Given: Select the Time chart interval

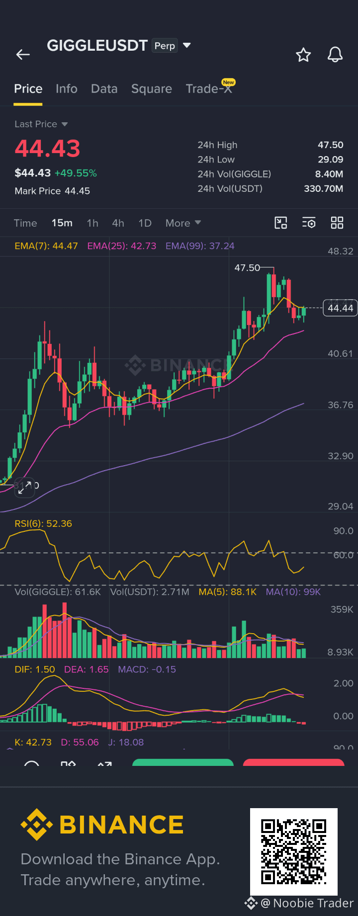Looking at the screenshot, I should coord(25,223).
